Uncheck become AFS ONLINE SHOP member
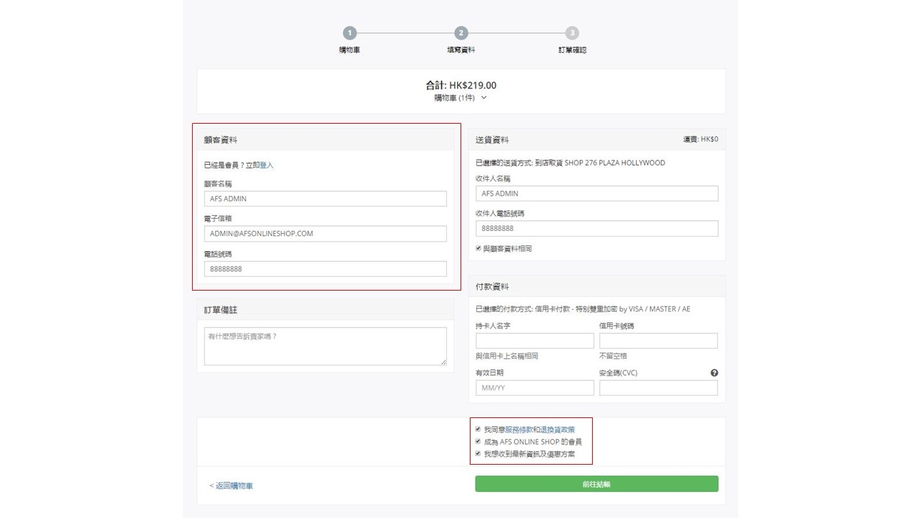This screenshot has width=921, height=518. [478, 442]
